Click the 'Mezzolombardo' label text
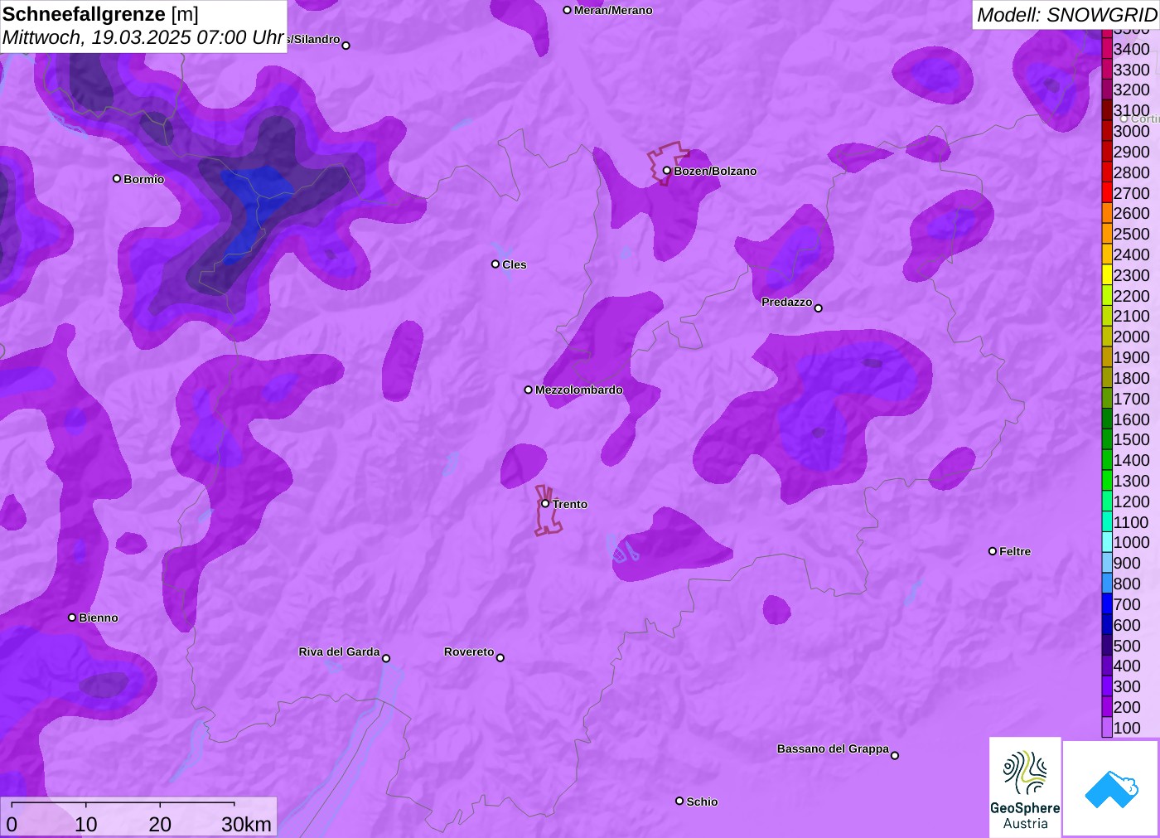The image size is (1160, 838). (579, 390)
